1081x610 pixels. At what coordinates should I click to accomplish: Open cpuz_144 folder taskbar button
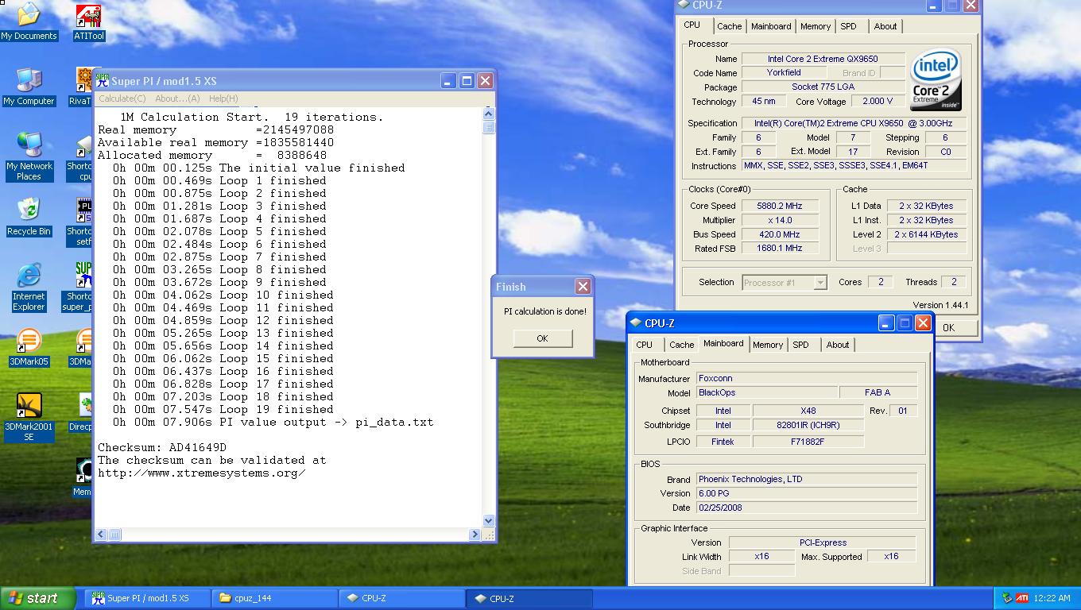click(x=274, y=598)
